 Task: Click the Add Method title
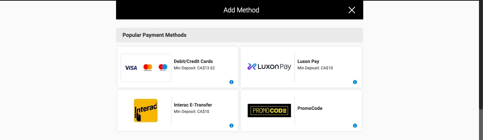click(241, 10)
